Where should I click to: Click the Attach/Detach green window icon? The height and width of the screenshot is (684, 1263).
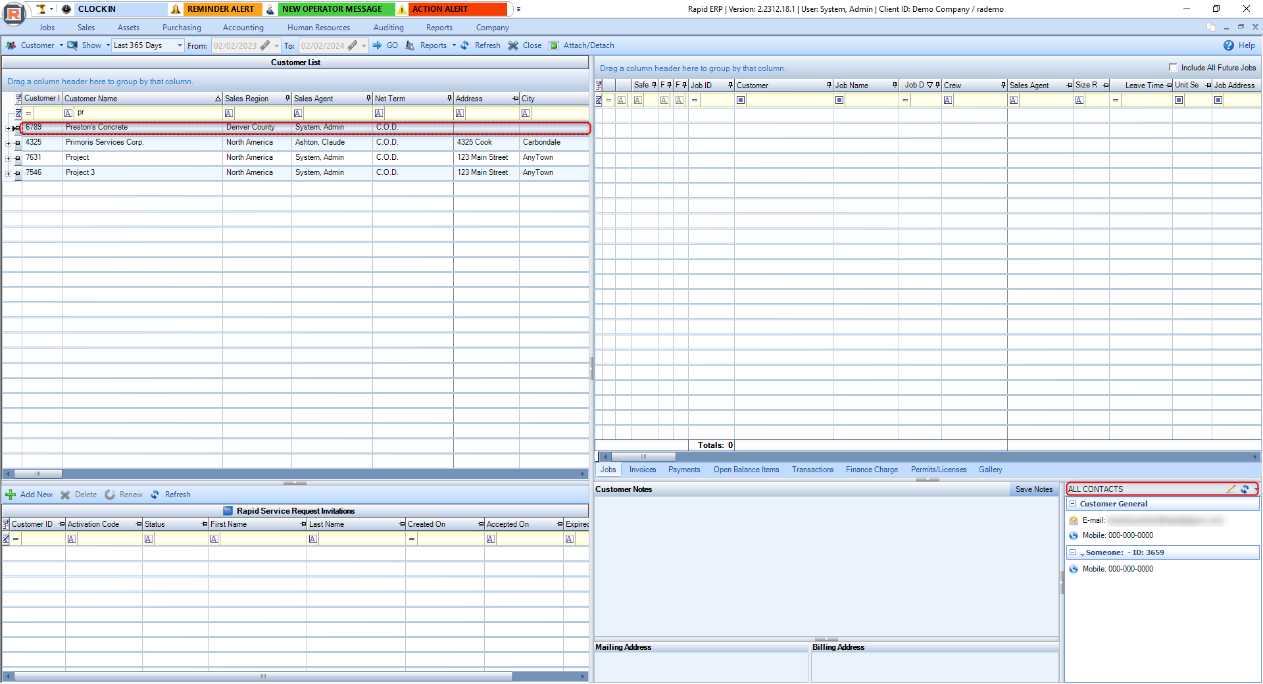pyautogui.click(x=554, y=45)
